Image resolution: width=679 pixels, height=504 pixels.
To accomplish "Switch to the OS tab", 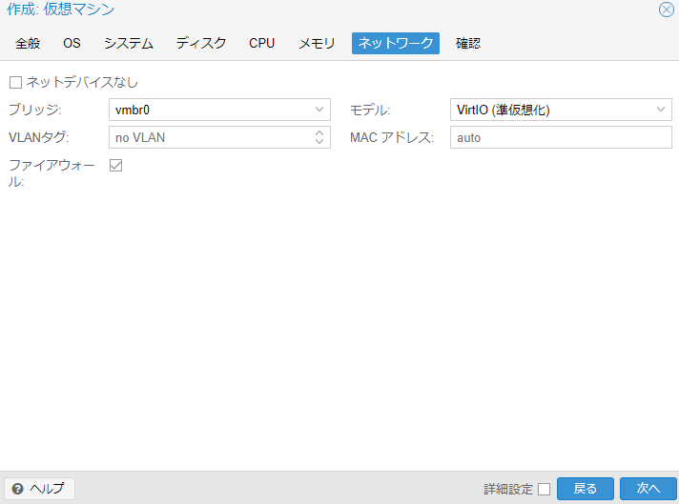I will [x=72, y=43].
